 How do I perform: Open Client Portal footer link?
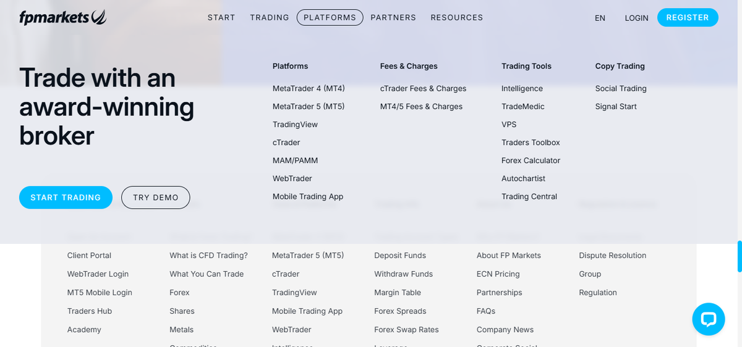(x=89, y=255)
